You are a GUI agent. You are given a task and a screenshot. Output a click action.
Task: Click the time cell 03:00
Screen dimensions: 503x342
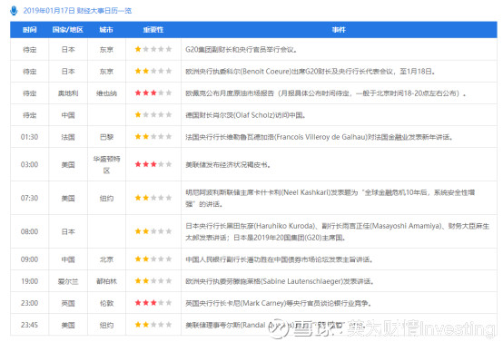pos(30,165)
